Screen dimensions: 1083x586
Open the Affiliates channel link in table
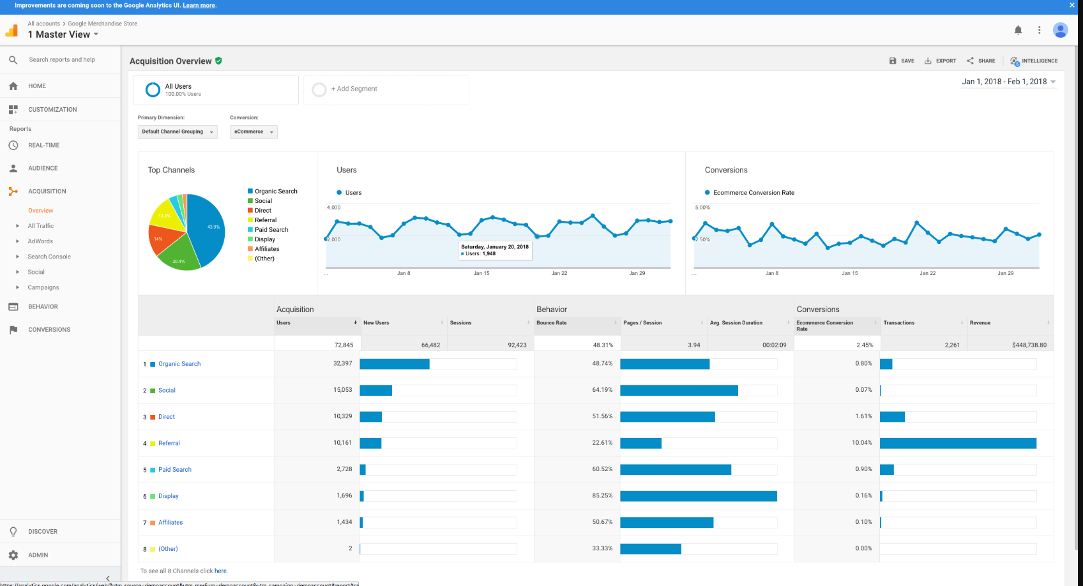(x=170, y=523)
